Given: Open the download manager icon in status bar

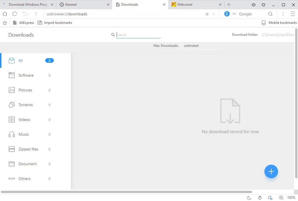Looking at the screenshot, I should point(260,198).
